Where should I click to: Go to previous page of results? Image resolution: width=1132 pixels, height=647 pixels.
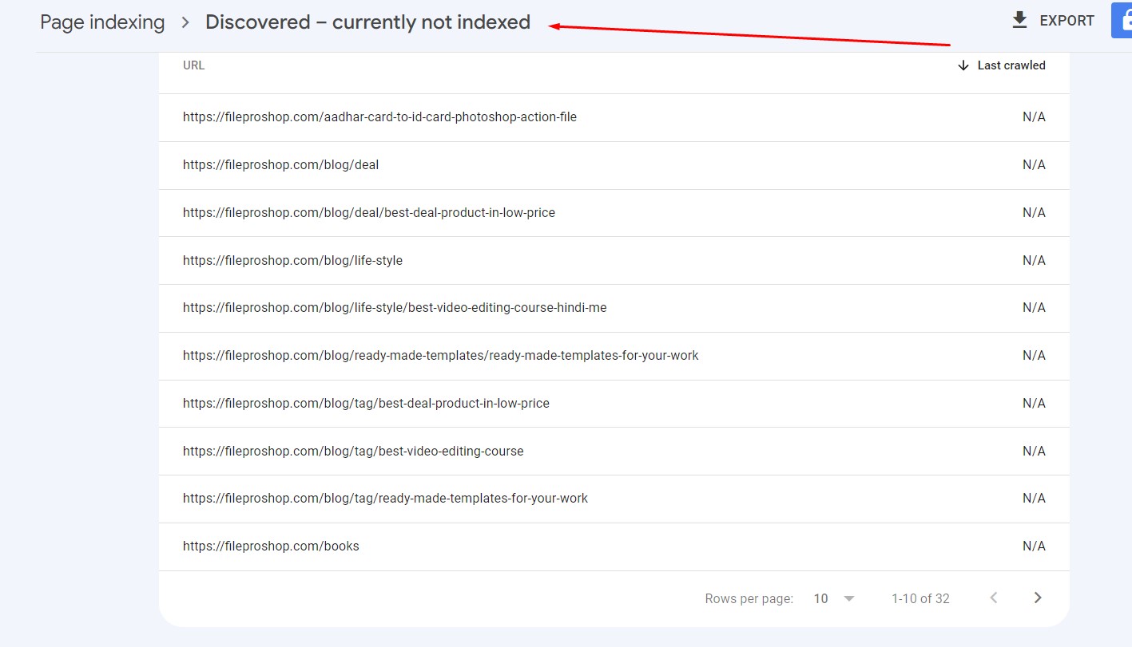994,598
